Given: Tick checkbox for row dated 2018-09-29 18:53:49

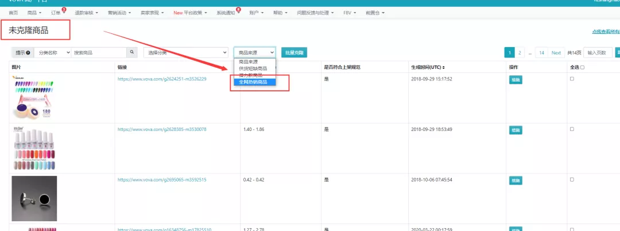Looking at the screenshot, I should 572,129.
